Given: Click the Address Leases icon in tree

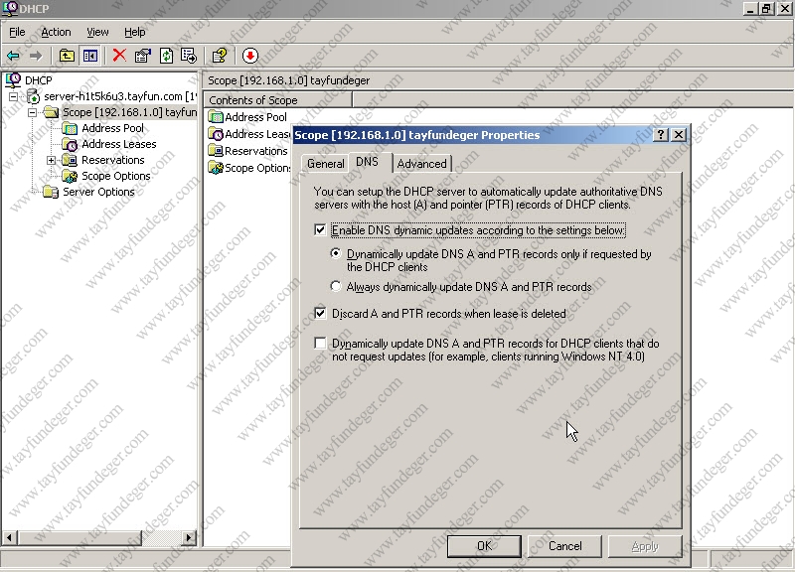Looking at the screenshot, I should click(x=70, y=144).
